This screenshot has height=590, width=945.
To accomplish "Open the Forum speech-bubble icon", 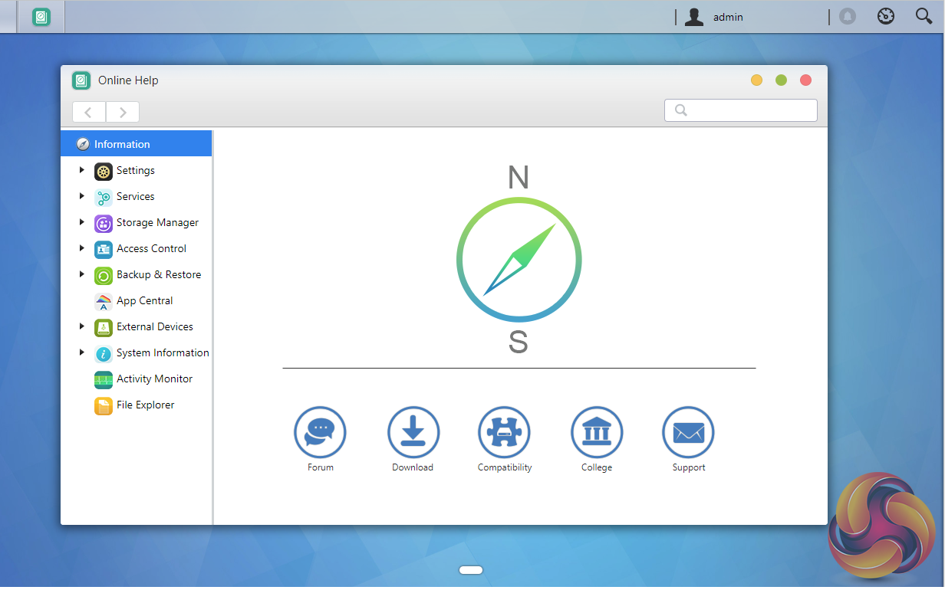I will click(320, 432).
